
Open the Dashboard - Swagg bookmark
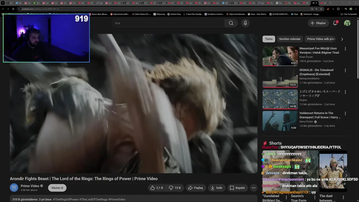[310, 14]
